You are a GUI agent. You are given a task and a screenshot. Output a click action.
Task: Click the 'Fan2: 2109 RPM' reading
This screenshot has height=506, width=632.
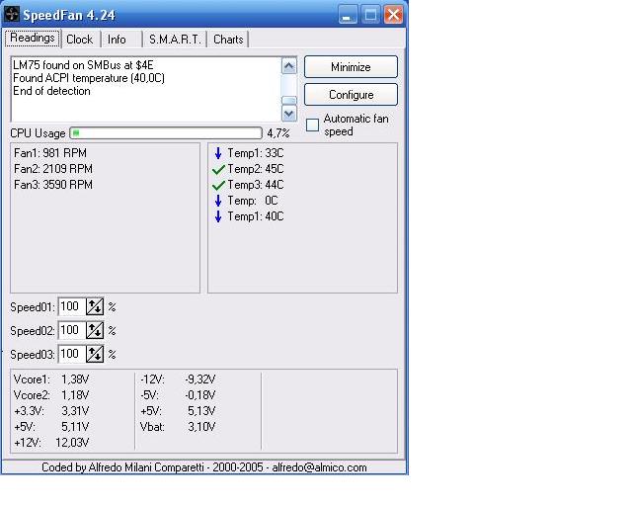53,169
